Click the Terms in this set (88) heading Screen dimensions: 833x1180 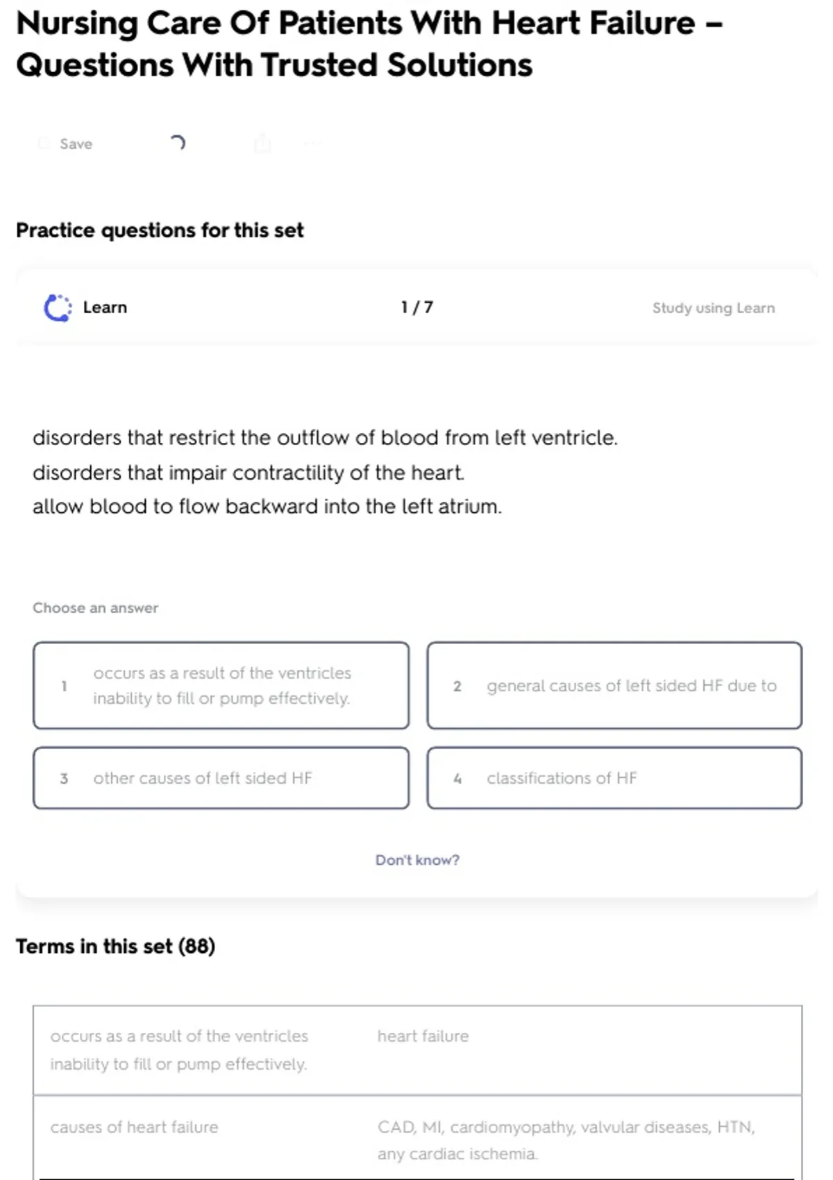click(x=115, y=946)
